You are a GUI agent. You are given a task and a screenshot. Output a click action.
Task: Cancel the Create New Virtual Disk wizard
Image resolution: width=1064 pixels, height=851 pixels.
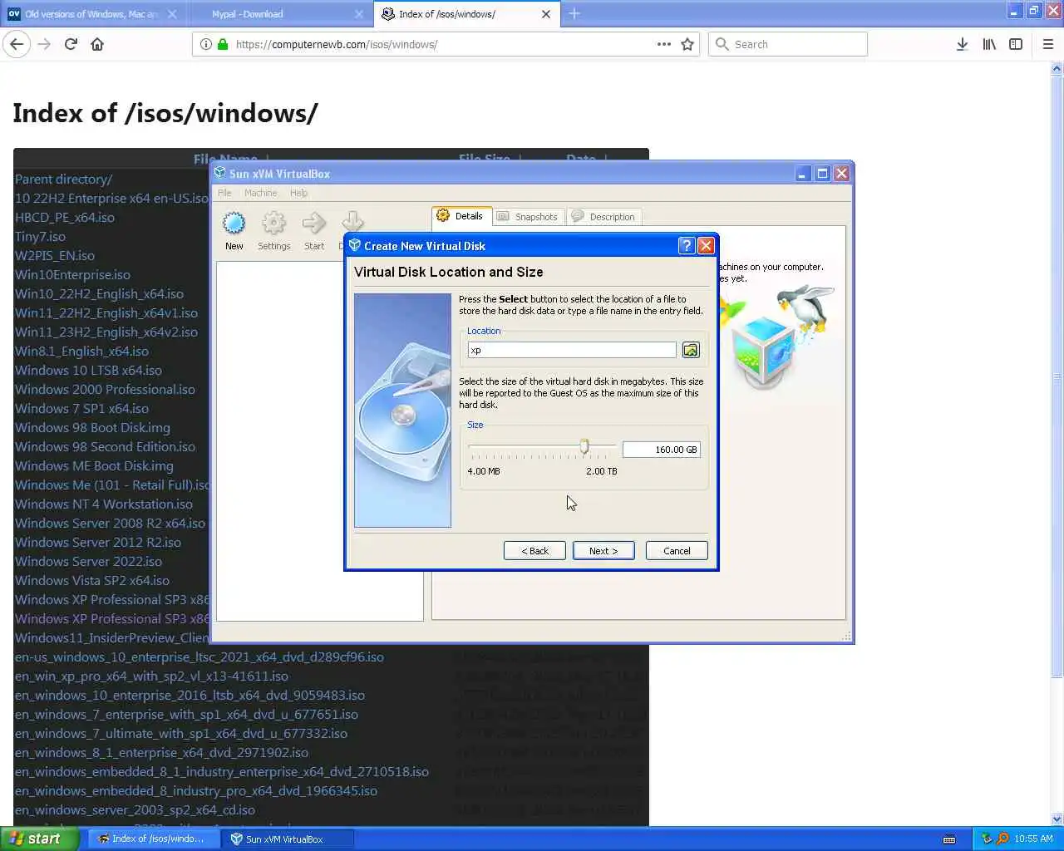point(677,551)
